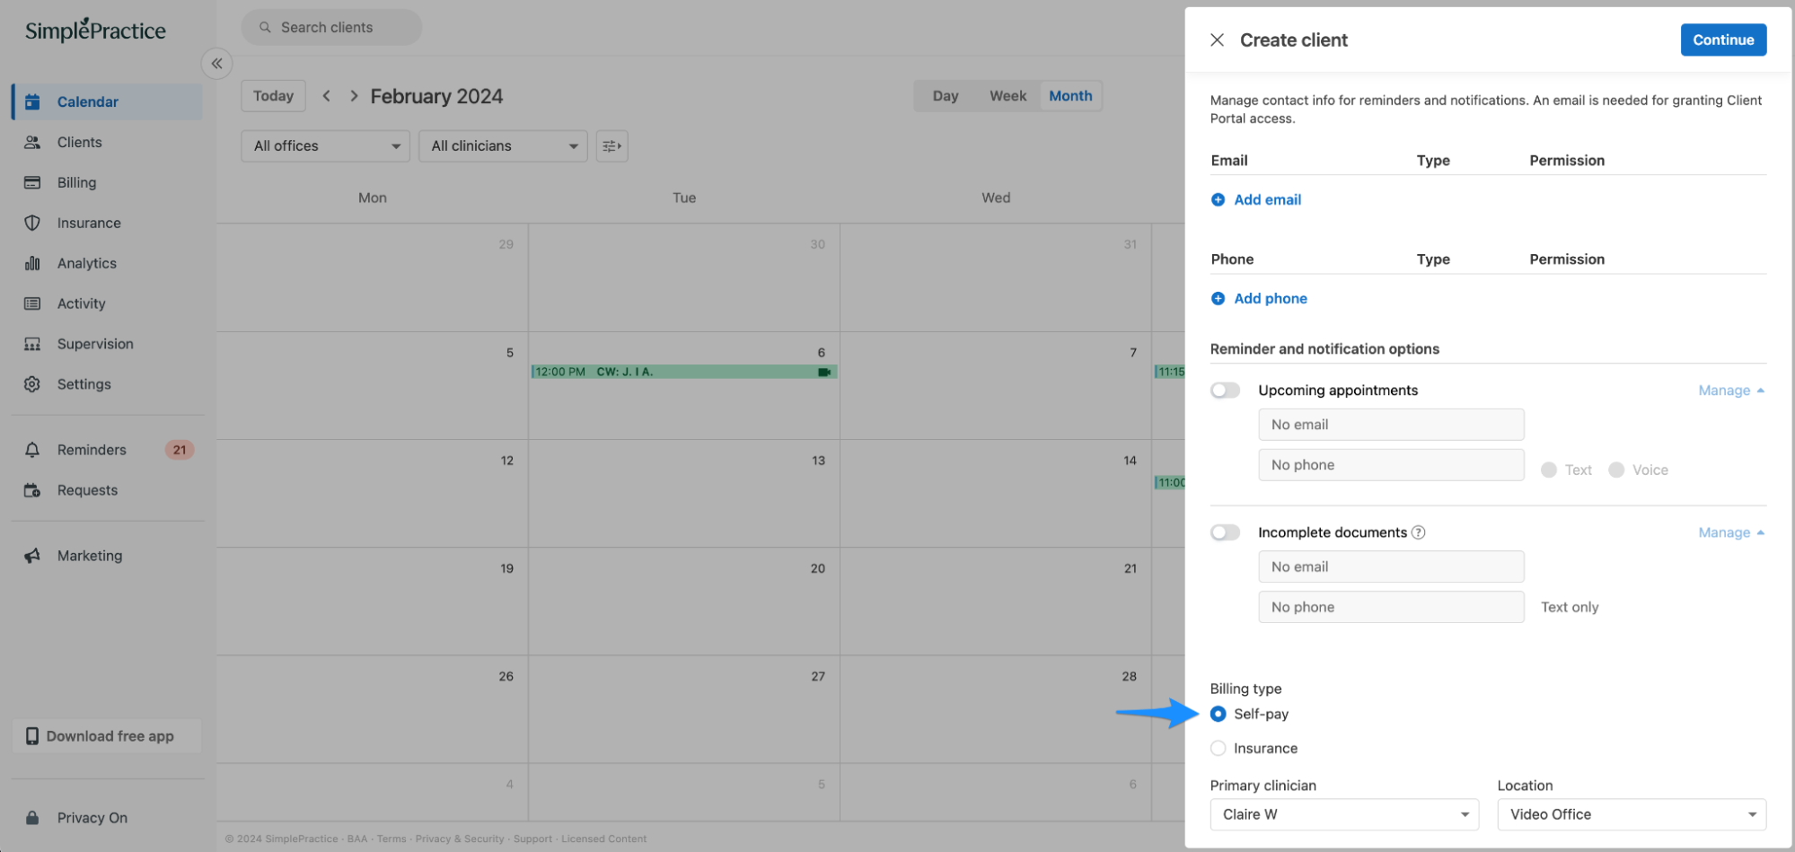The image size is (1795, 852).
Task: Open the 12:00 PM CW: J. I A. appointment
Action: 683,372
